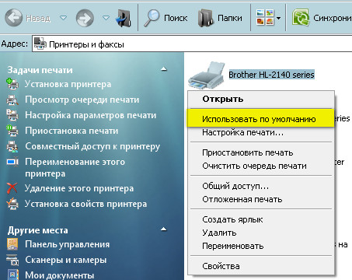Click printer icon in address bar
The height and width of the screenshot is (280, 352).
tap(40, 44)
